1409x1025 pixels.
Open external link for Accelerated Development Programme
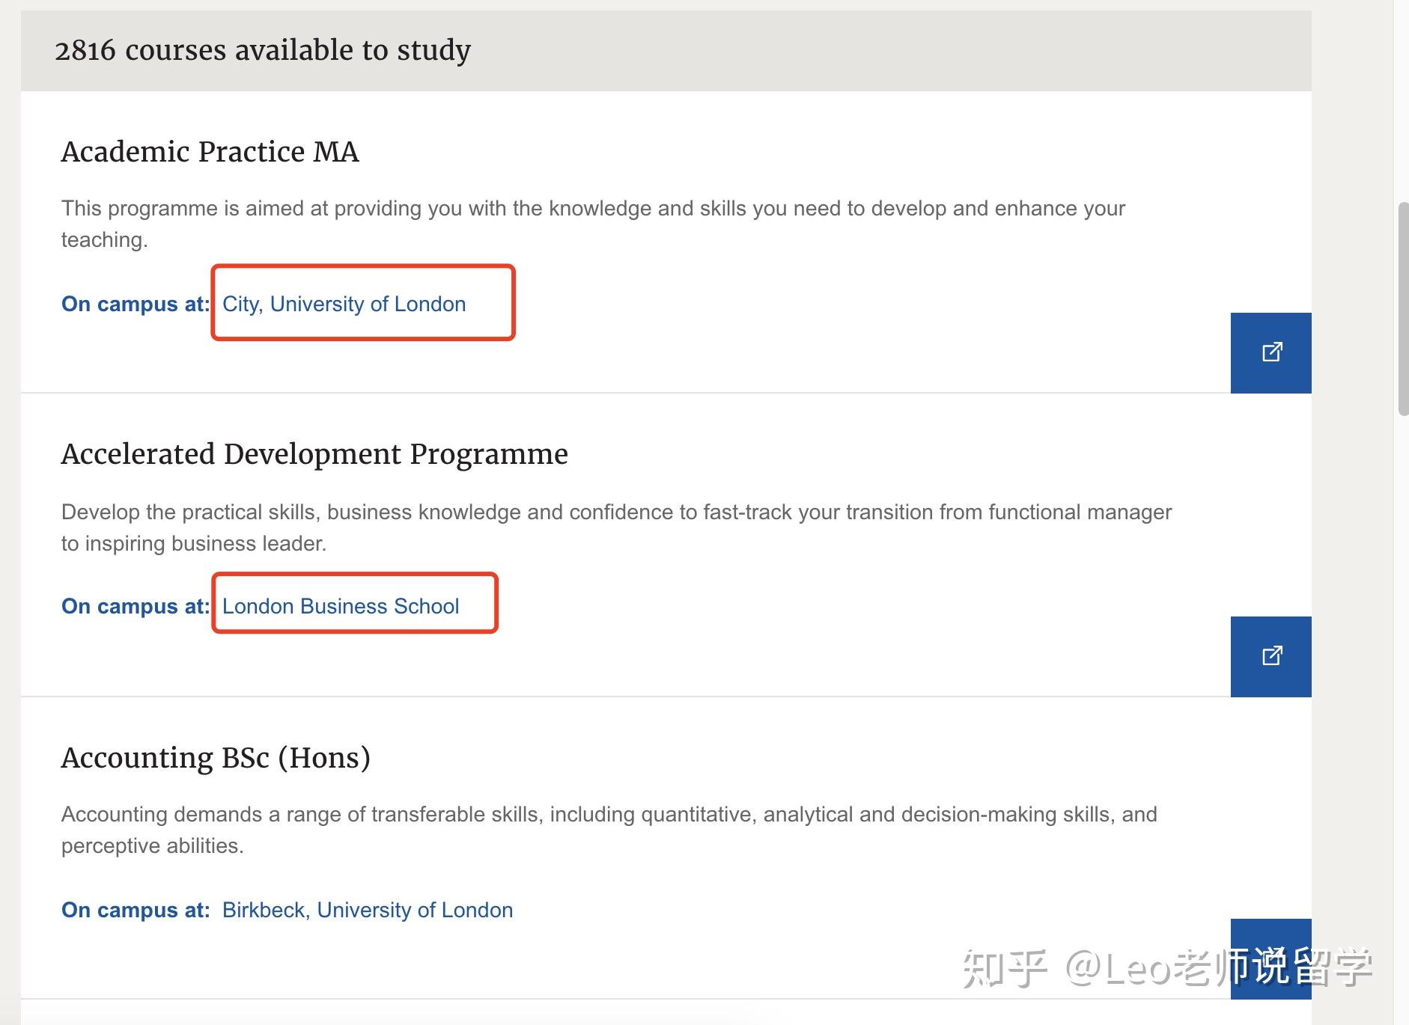(1270, 656)
